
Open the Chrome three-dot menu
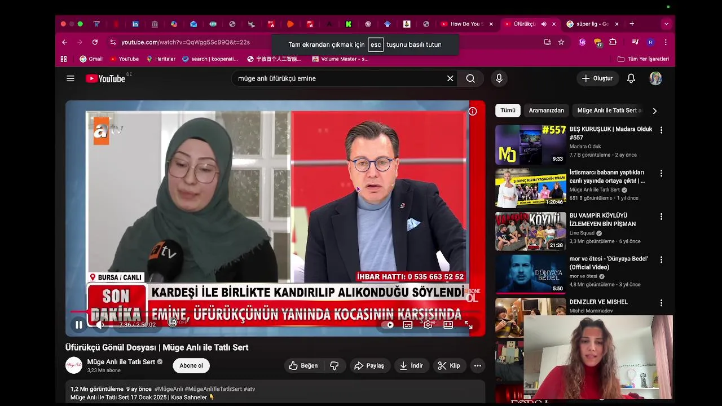click(x=666, y=42)
